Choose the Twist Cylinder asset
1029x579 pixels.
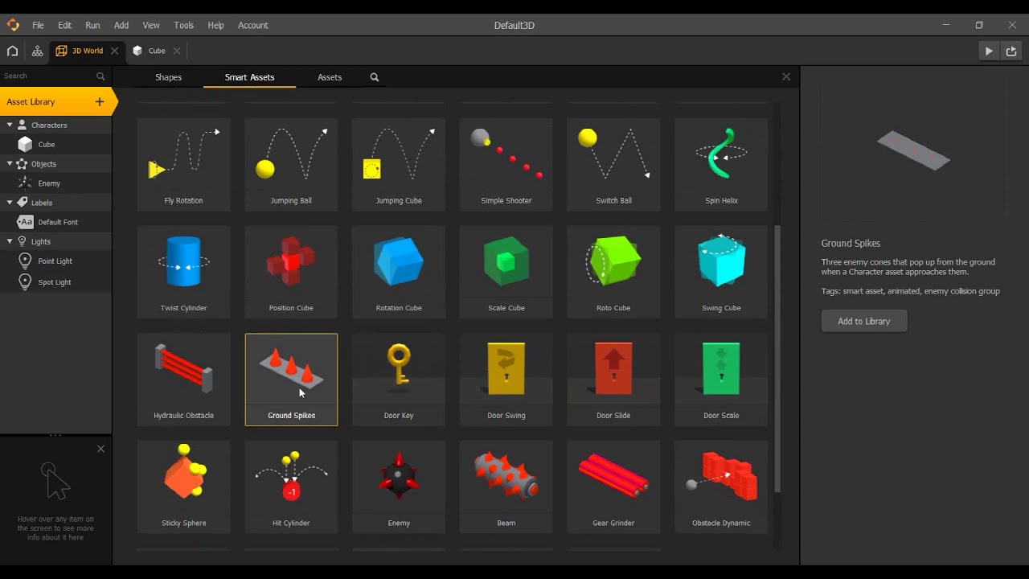coord(183,272)
